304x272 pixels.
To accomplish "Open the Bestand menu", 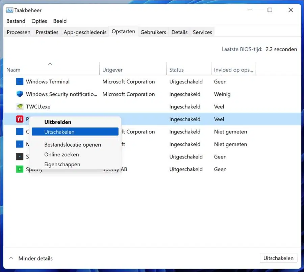I will pos(16,21).
